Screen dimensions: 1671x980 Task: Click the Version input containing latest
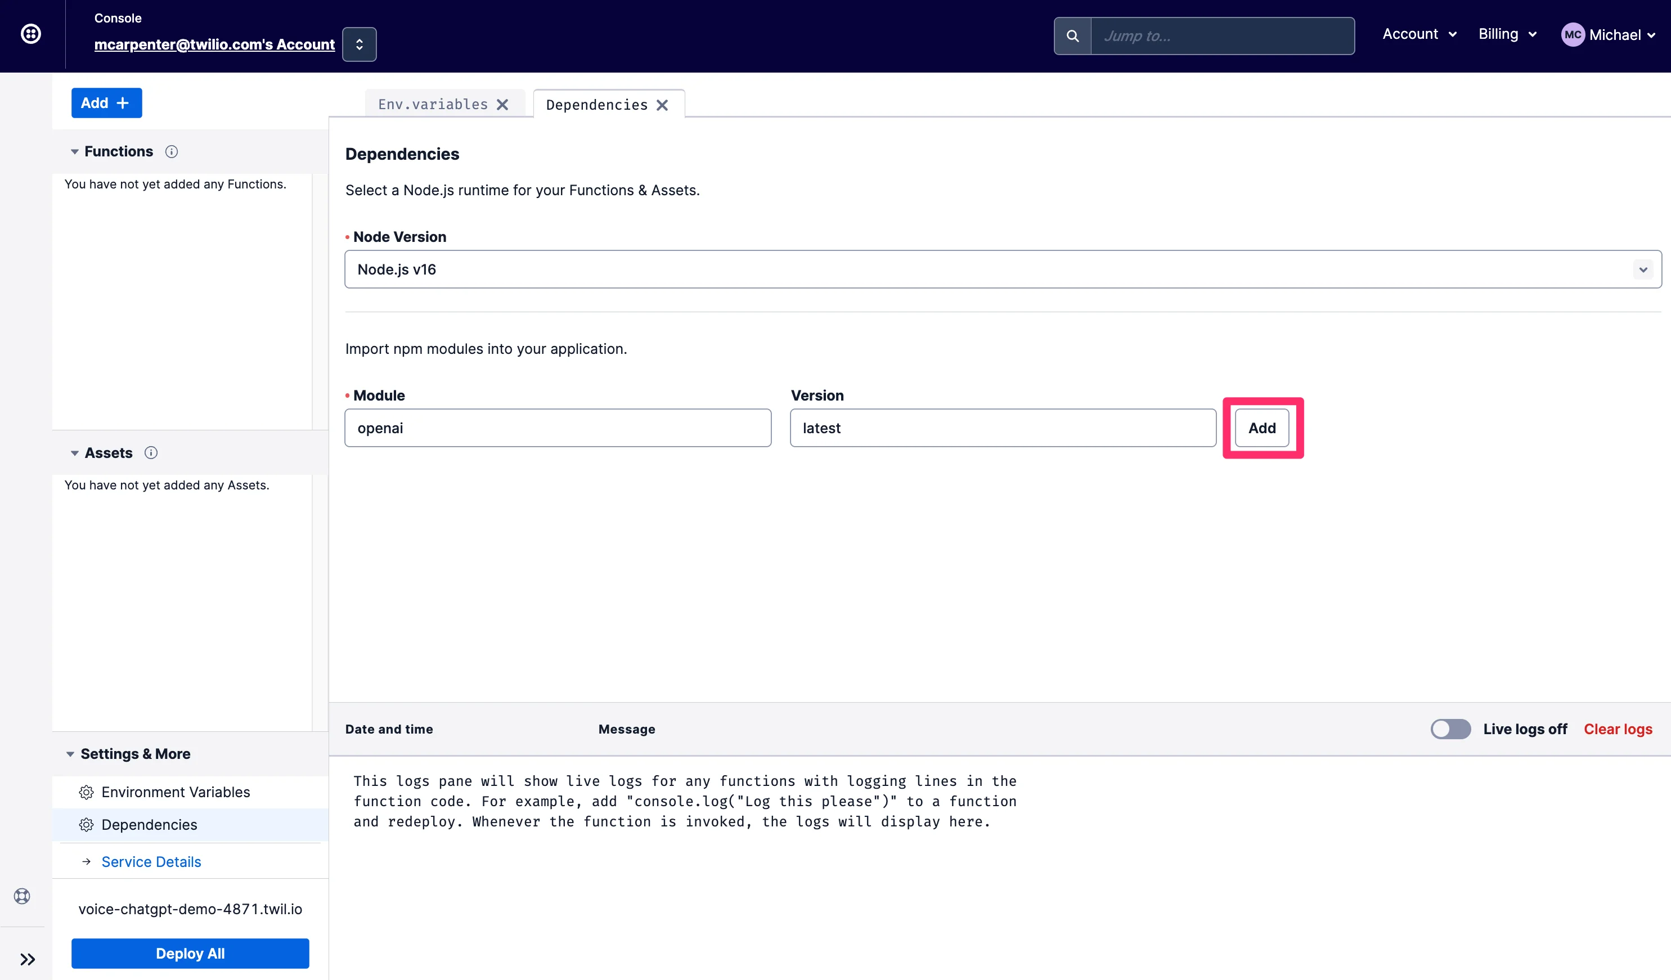[1003, 428]
